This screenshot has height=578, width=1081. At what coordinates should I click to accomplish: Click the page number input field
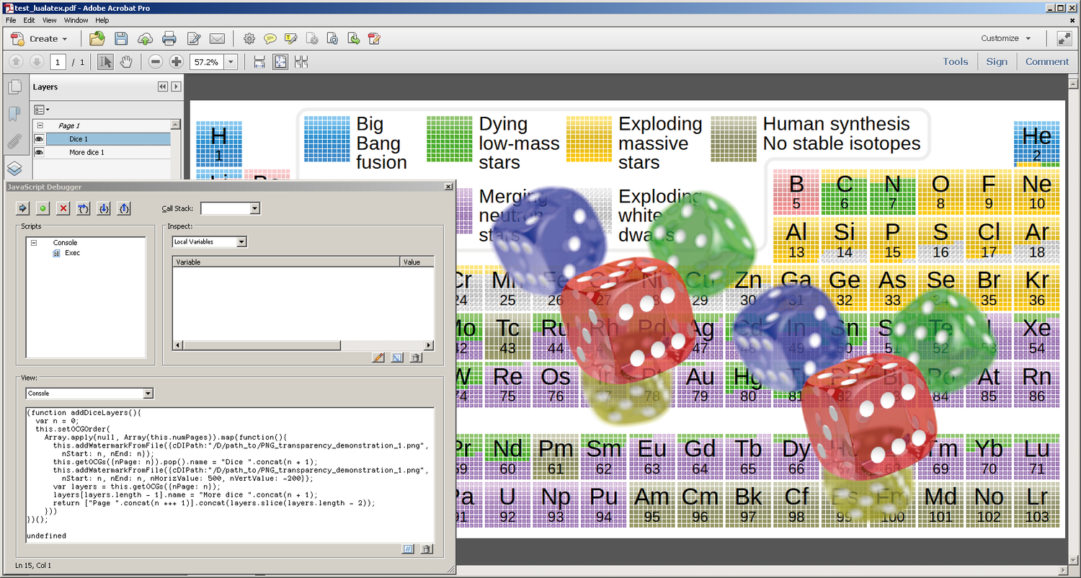[58, 62]
